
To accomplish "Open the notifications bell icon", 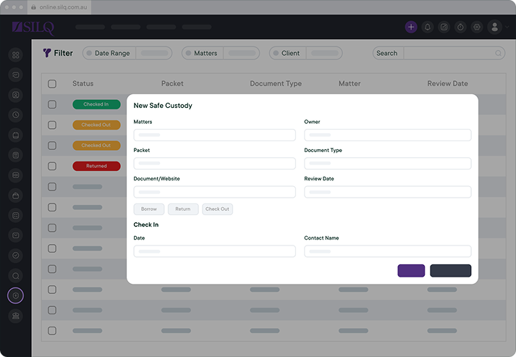I will click(428, 27).
